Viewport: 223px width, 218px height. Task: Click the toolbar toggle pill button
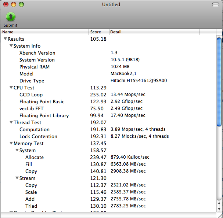(x=216, y=4)
